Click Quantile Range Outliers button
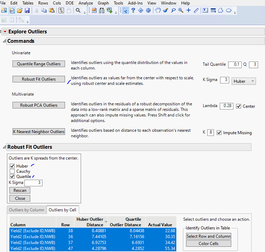The width and height of the screenshot is (265, 252). 39,64
